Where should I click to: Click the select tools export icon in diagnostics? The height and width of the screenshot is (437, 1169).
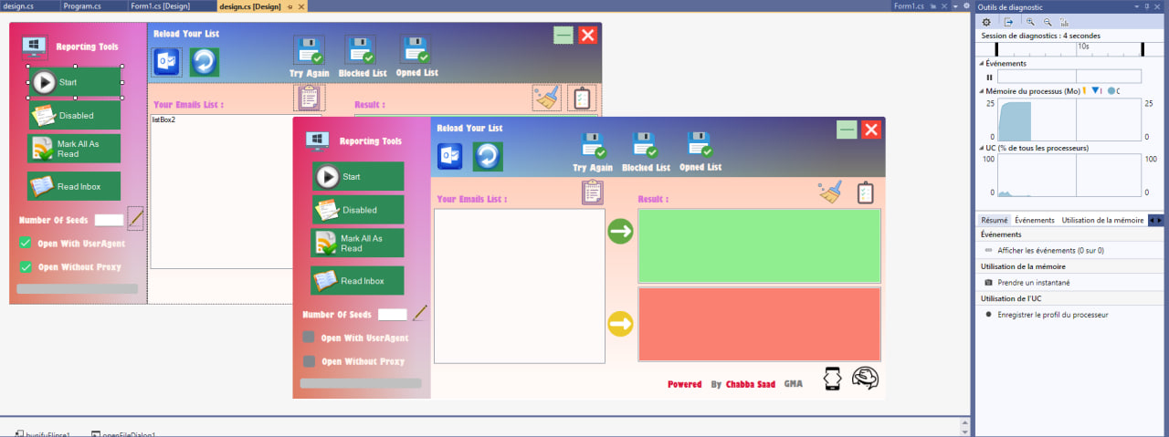point(1008,21)
